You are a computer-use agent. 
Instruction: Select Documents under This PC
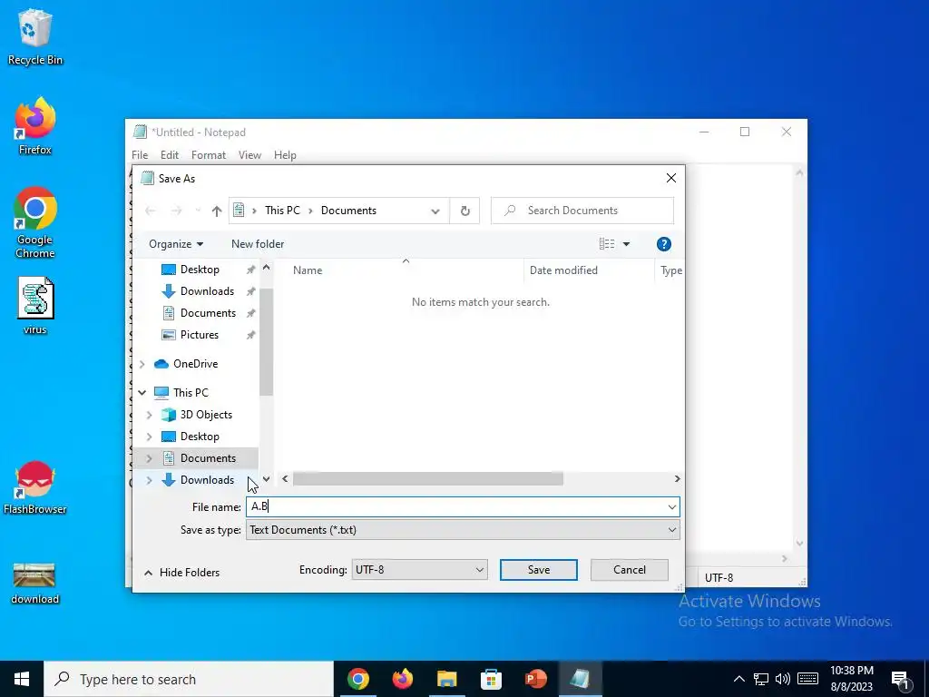pyautogui.click(x=208, y=458)
